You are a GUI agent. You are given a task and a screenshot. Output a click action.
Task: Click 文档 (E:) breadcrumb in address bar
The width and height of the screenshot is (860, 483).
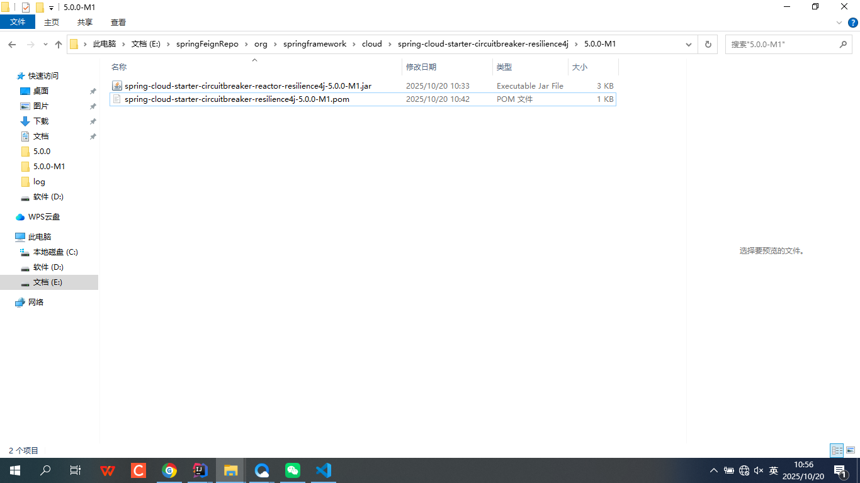[146, 44]
